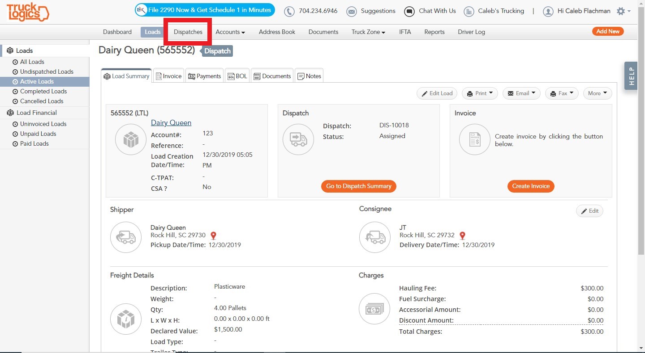Click the Shipper truck circle icon
Viewport: 645px width, 353px height.
[x=126, y=237]
